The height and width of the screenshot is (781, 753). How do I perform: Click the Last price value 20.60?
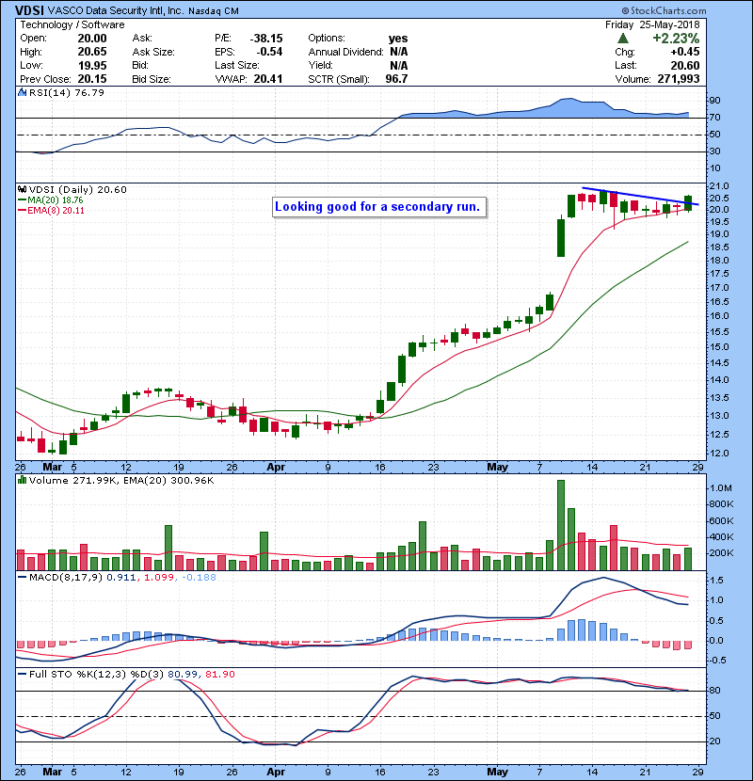(684, 65)
